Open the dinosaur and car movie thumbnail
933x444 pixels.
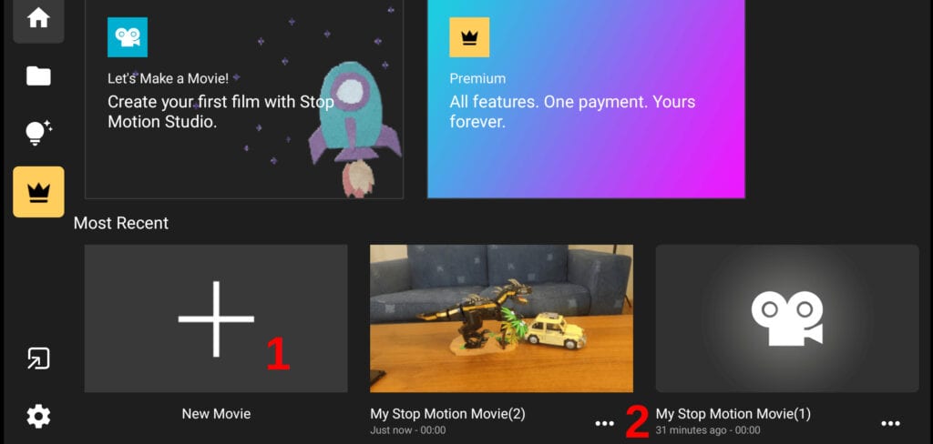coord(502,318)
